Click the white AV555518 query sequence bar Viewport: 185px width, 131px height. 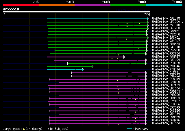coord(76,12)
